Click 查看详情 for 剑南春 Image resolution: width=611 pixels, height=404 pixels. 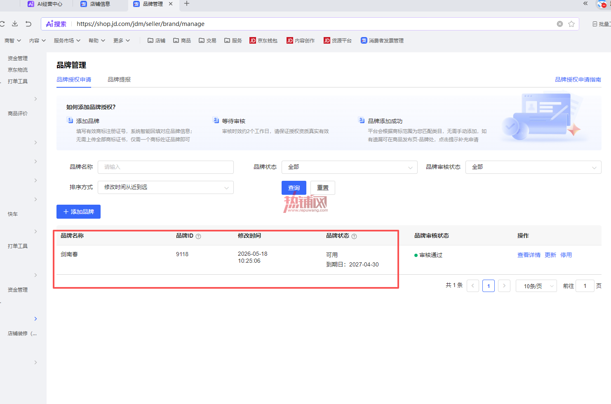(529, 255)
